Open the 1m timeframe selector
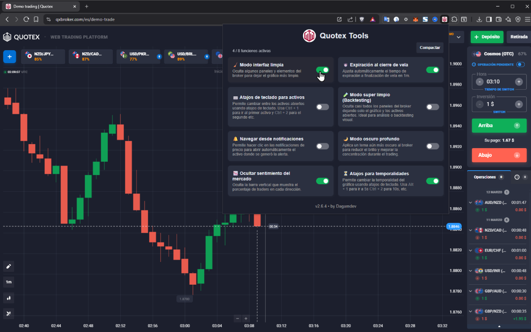 (9, 282)
